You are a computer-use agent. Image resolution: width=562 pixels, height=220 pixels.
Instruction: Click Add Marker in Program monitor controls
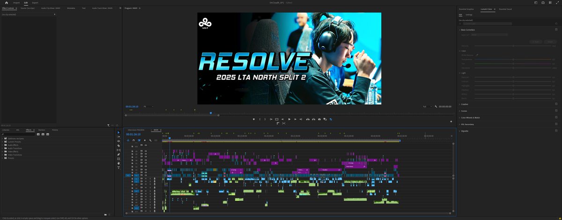(x=254, y=119)
